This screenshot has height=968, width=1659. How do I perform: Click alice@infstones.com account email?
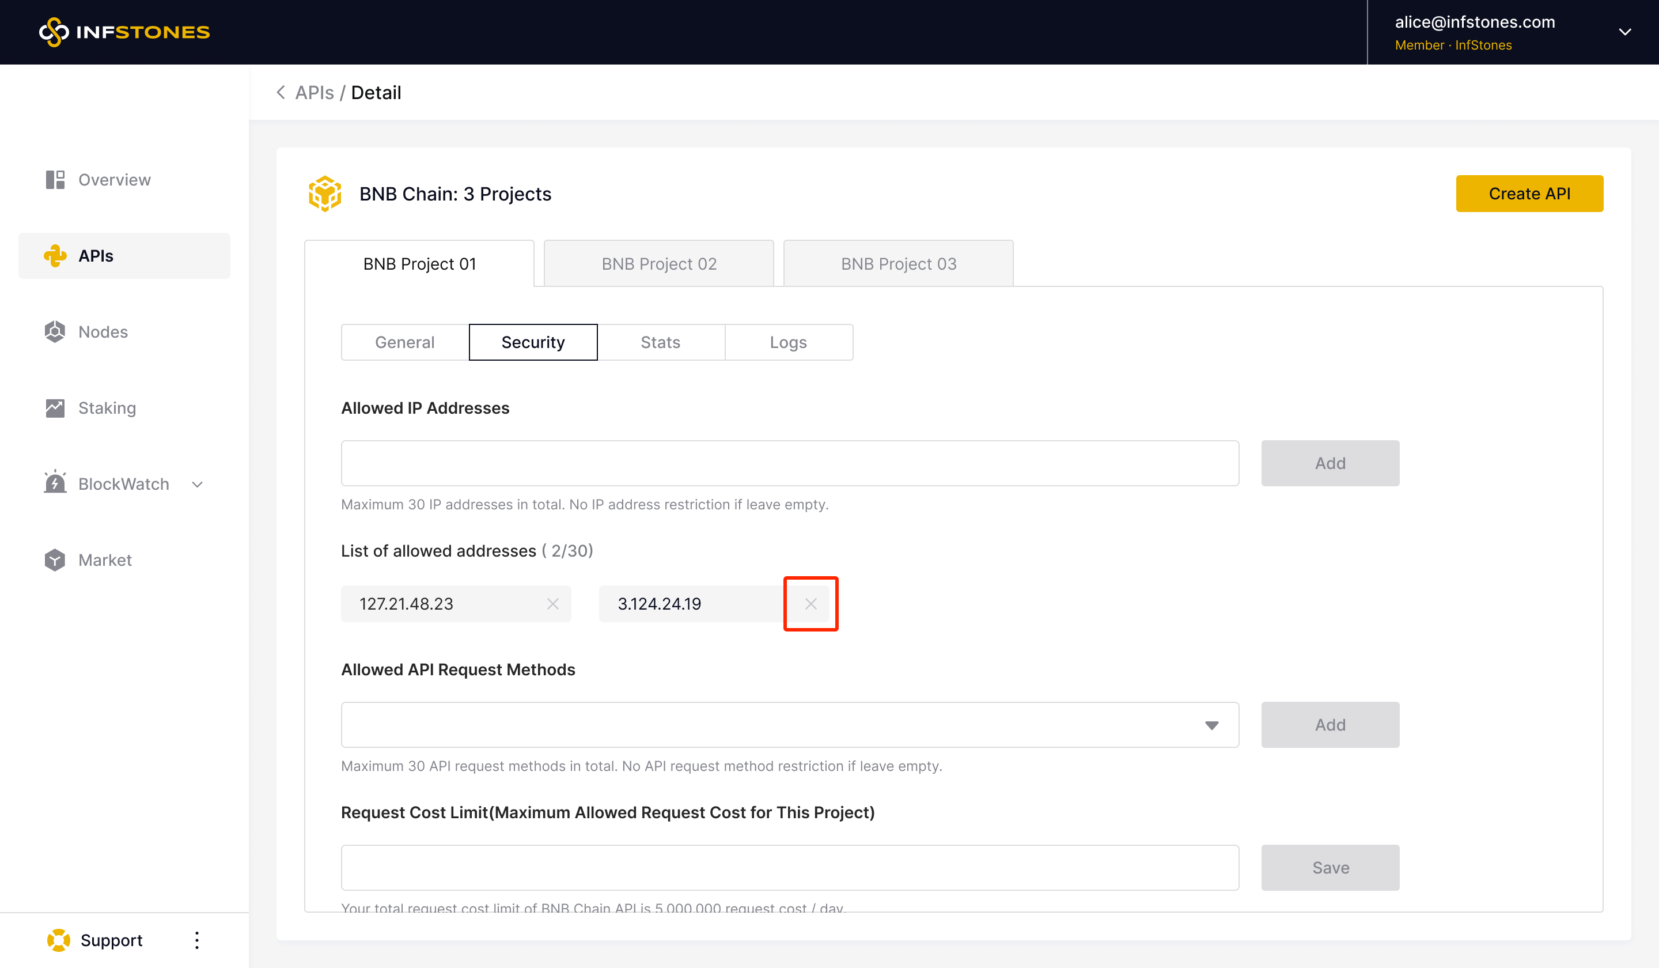(x=1475, y=22)
